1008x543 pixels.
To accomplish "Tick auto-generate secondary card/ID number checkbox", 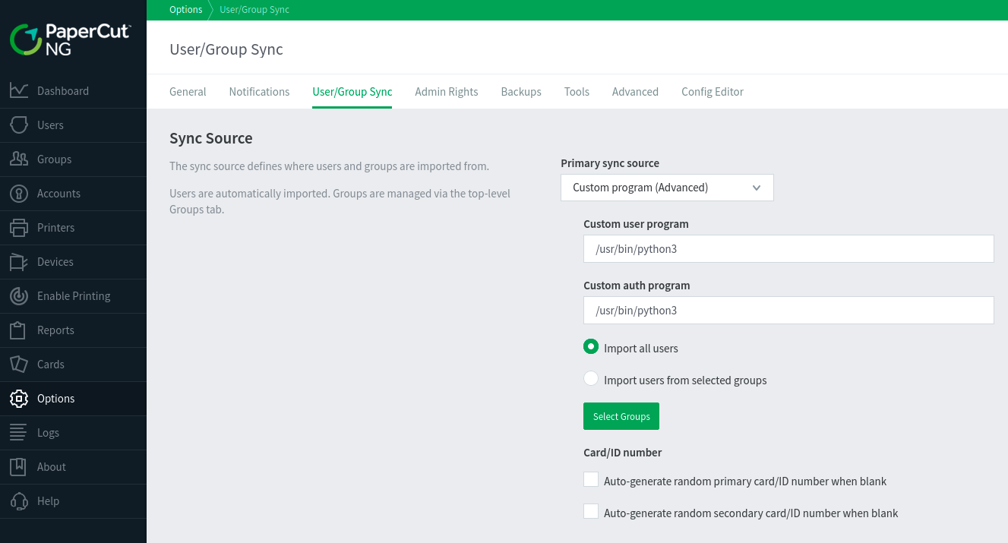I will 591,512.
